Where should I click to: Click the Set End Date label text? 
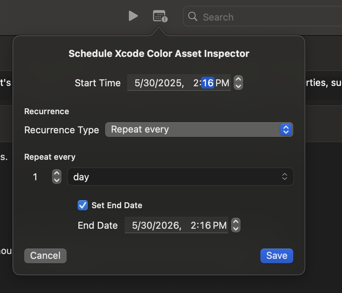point(117,205)
